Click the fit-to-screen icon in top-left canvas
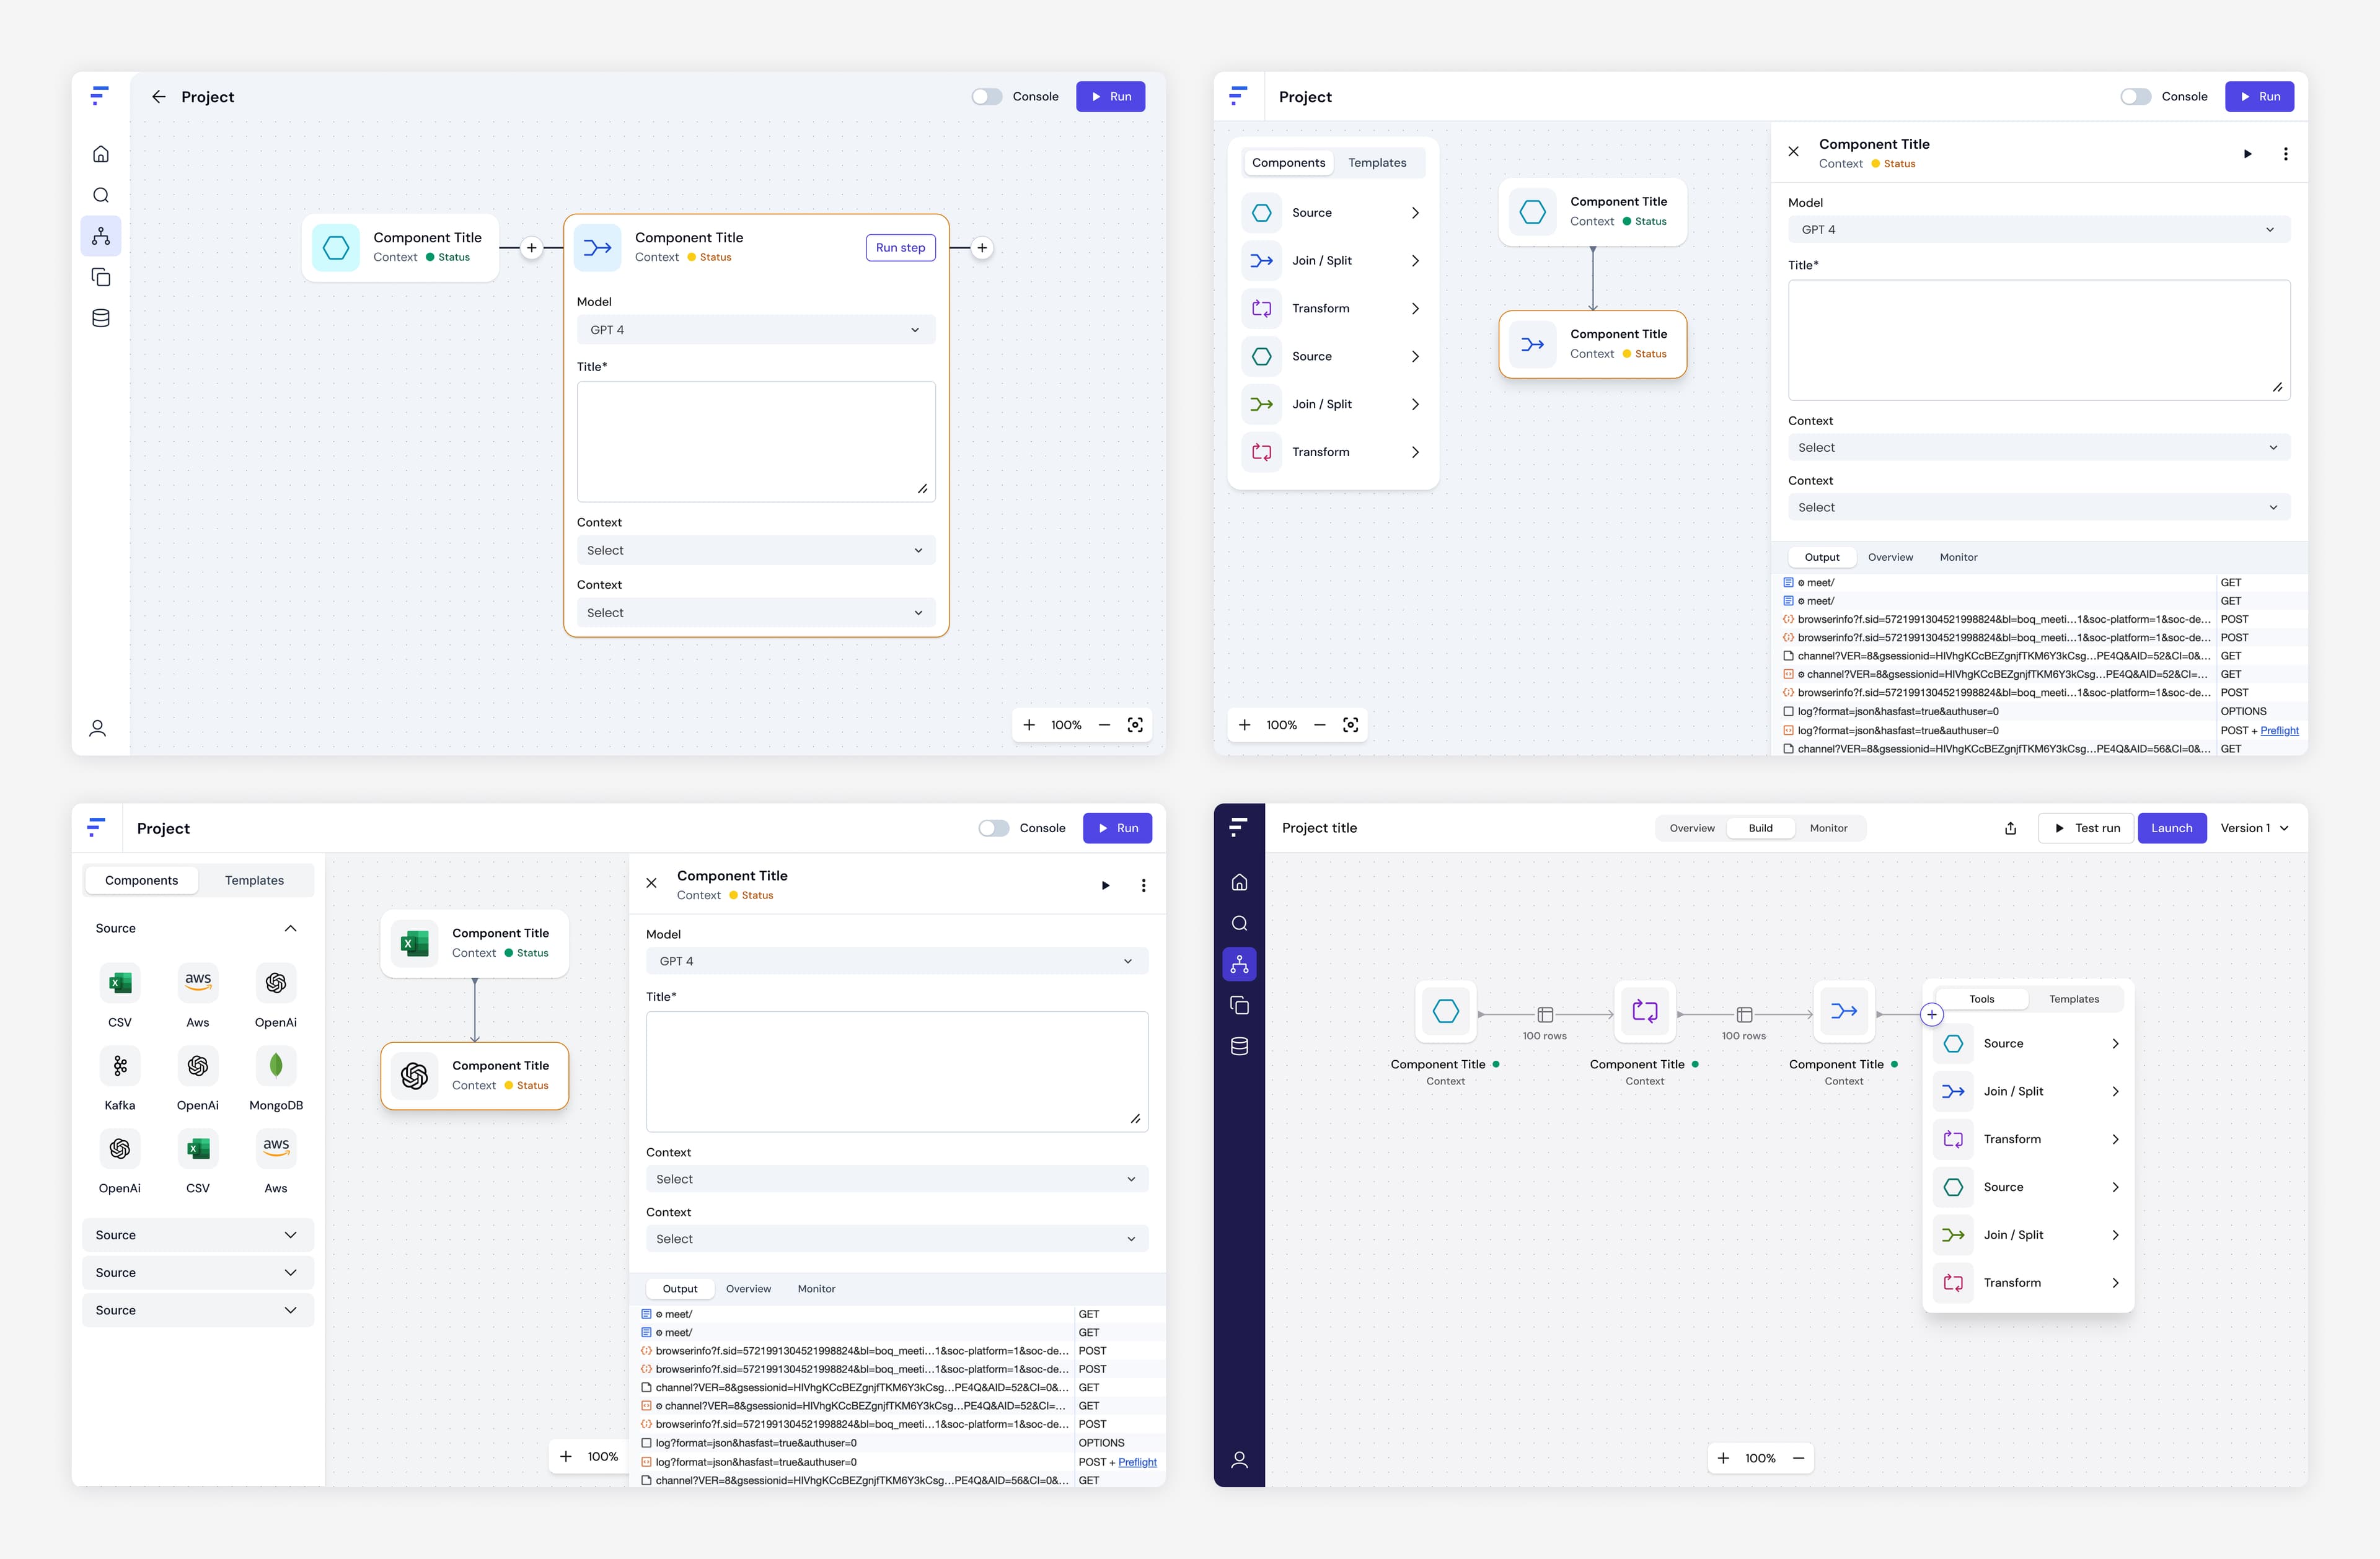The width and height of the screenshot is (2380, 1559). 1135,725
